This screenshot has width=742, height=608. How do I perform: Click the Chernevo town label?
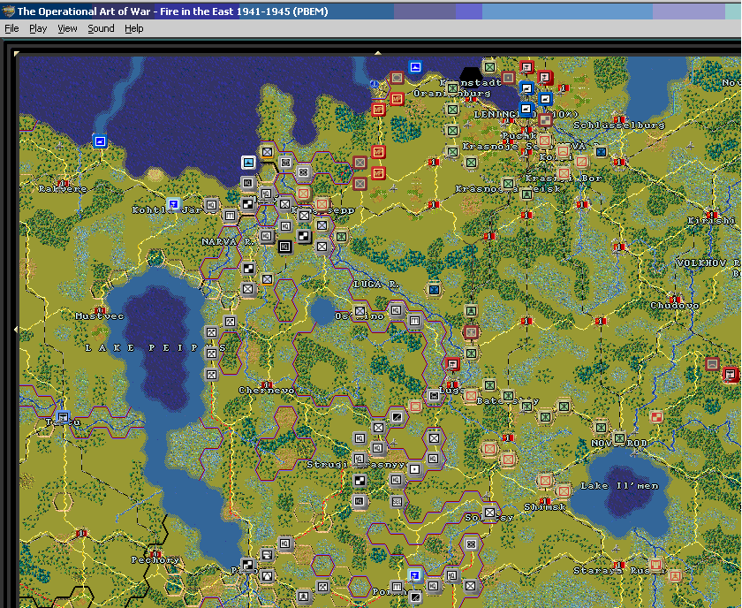267,391
